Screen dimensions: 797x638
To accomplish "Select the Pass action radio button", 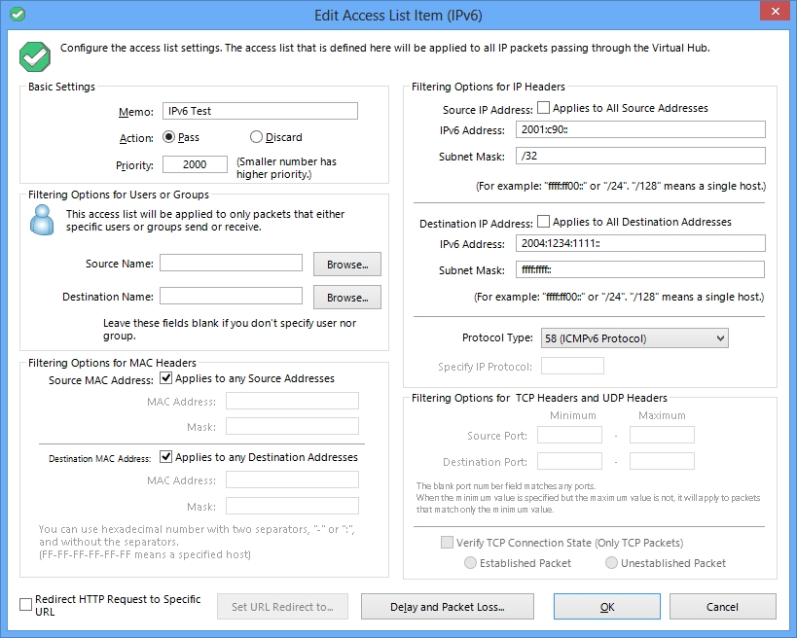I will click(168, 137).
